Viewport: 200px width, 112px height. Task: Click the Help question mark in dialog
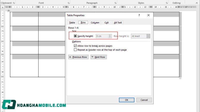point(139,15)
